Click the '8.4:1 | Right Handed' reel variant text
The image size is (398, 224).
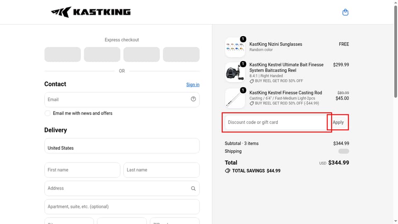tap(266, 76)
